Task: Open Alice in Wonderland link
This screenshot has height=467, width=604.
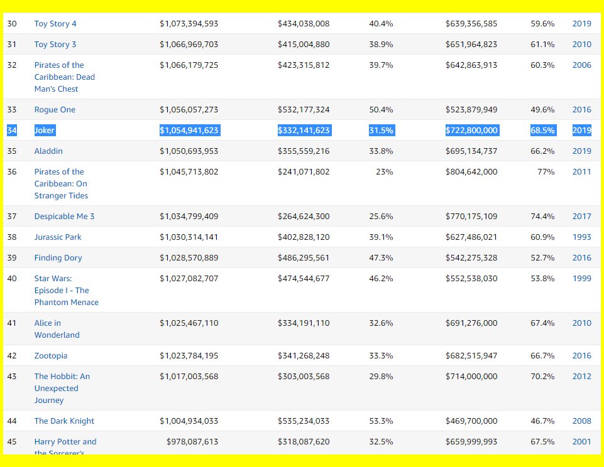Action: tap(57, 329)
